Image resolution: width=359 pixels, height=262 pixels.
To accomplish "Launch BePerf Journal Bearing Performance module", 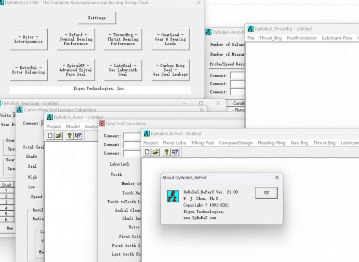I will click(x=76, y=39).
